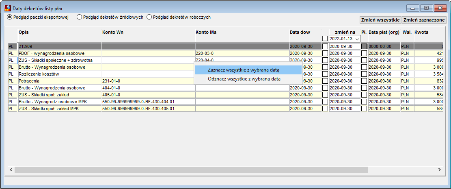
Task: Toggle Pł. checkbox in ZUS - Składki społ. zakład 405-01-0 row
Action: click(364, 95)
